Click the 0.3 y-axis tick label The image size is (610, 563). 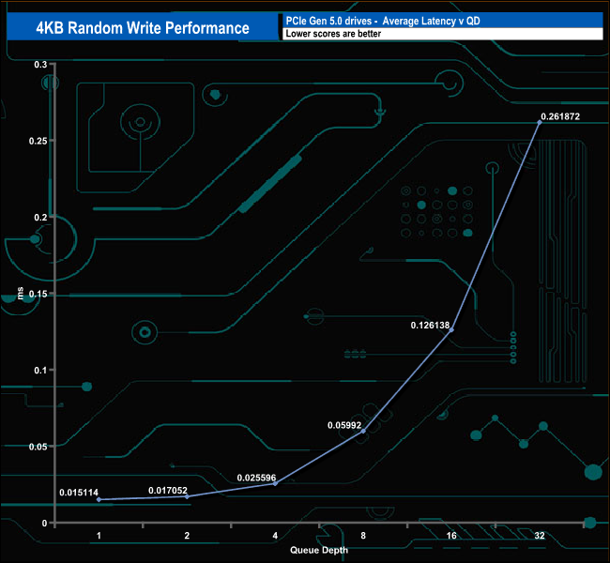[x=40, y=65]
